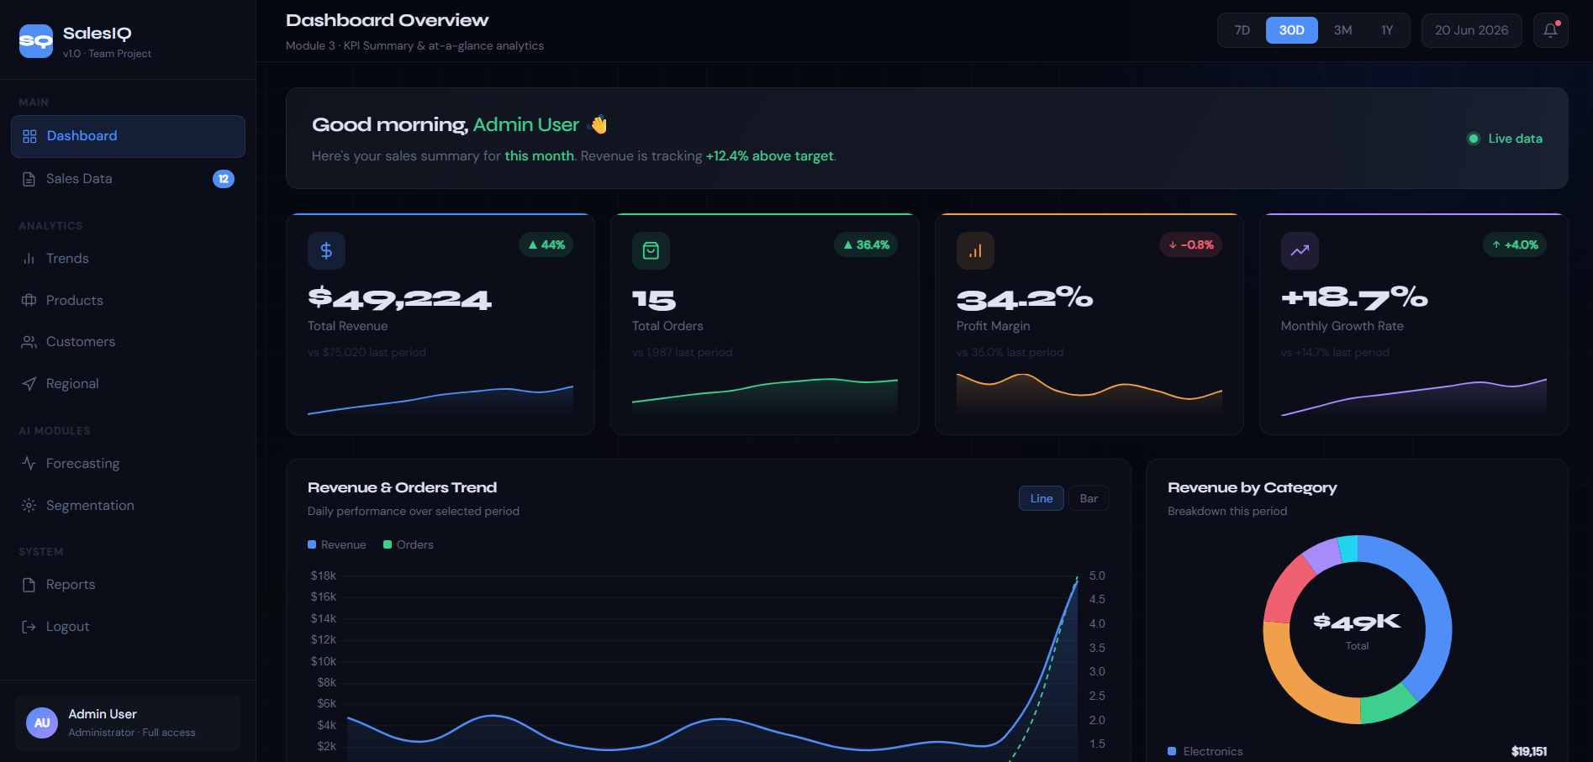Click the shopping bag icon on Total Orders
The height and width of the screenshot is (762, 1593).
pos(651,250)
